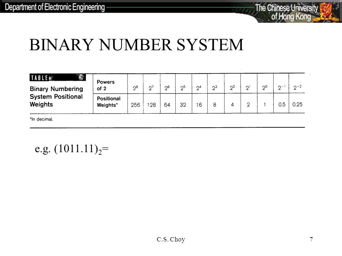Click the black TABLE label
The width and height of the screenshot is (342, 256).
click(58, 78)
